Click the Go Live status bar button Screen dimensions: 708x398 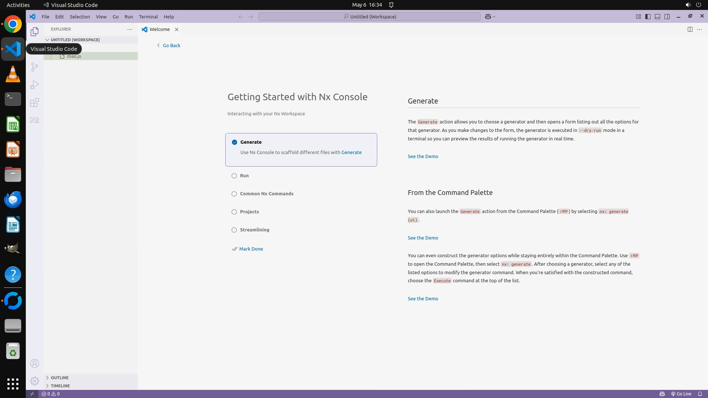tap(681, 394)
